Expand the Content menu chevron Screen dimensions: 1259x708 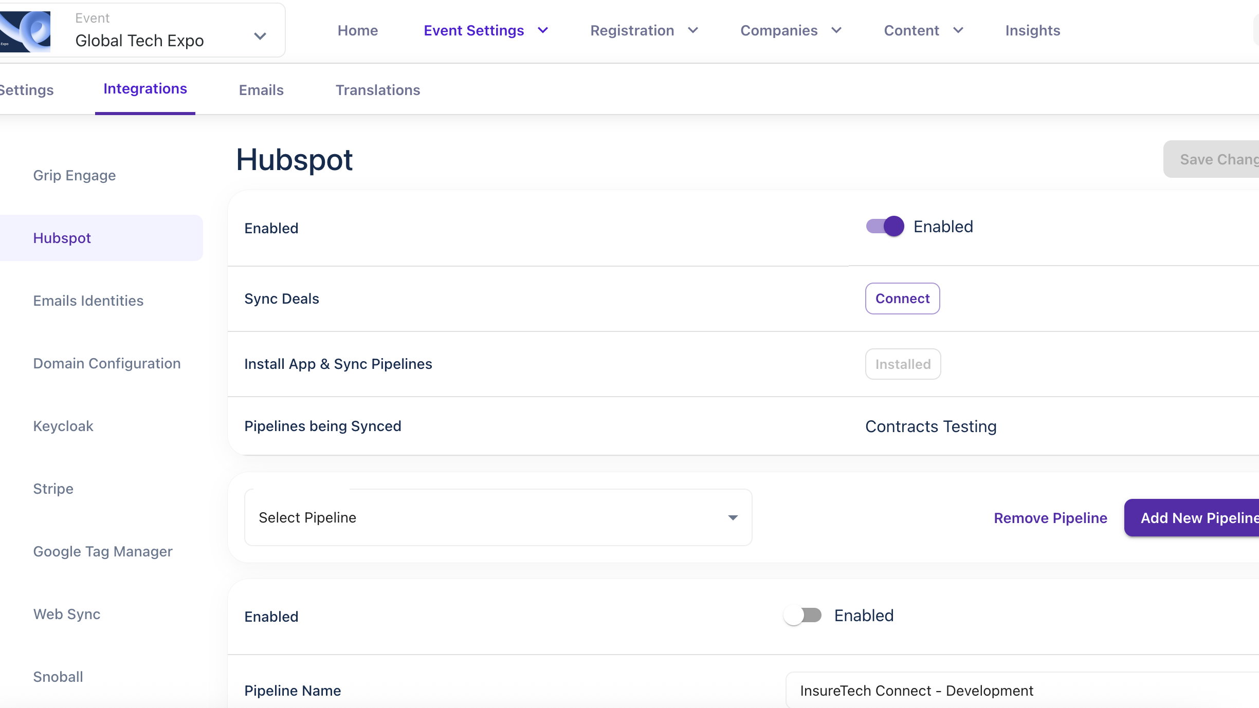(x=958, y=31)
